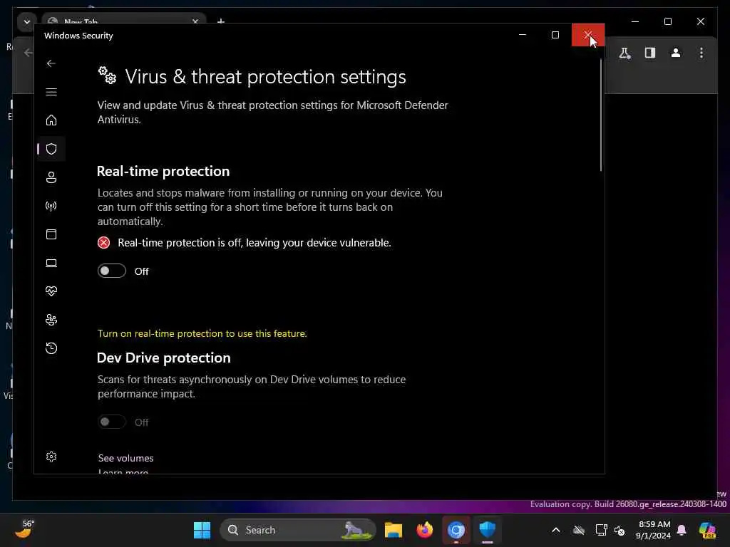The image size is (730, 547).
Task: Expand the hidden system tray icons chevron
Action: (556, 530)
